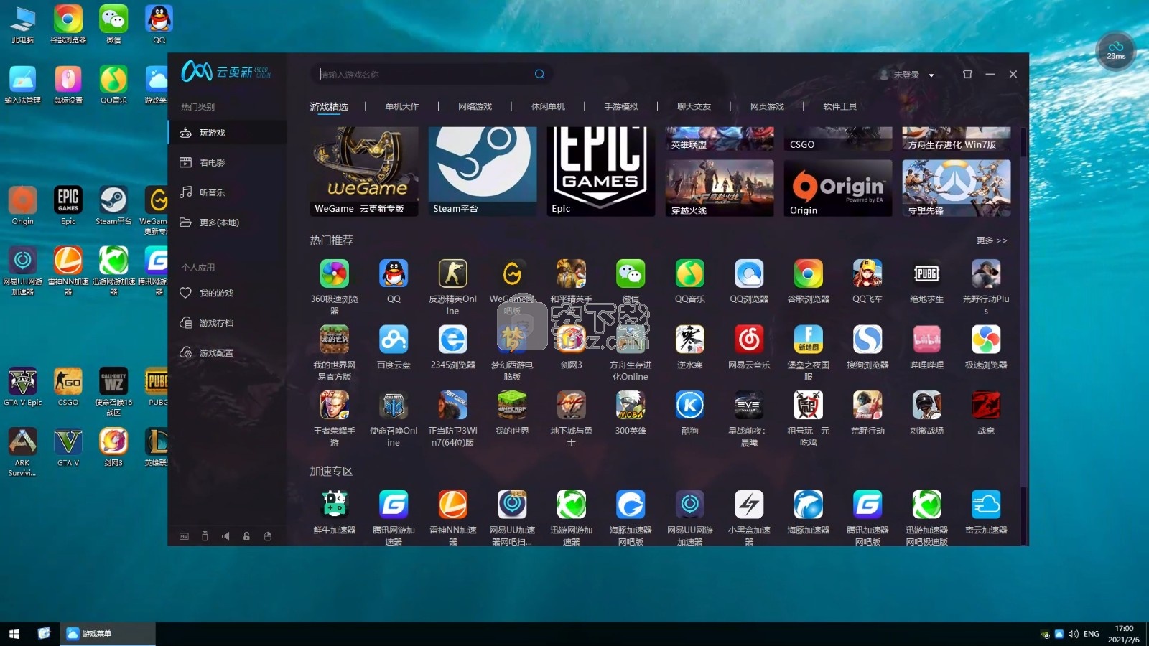Screen dimensions: 1149x646
Task: Open 谷歌浏览器 desktop shortcut
Action: tap(68, 24)
